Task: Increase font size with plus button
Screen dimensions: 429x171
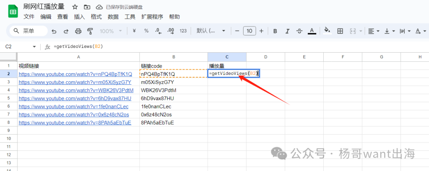Action: tap(261, 31)
